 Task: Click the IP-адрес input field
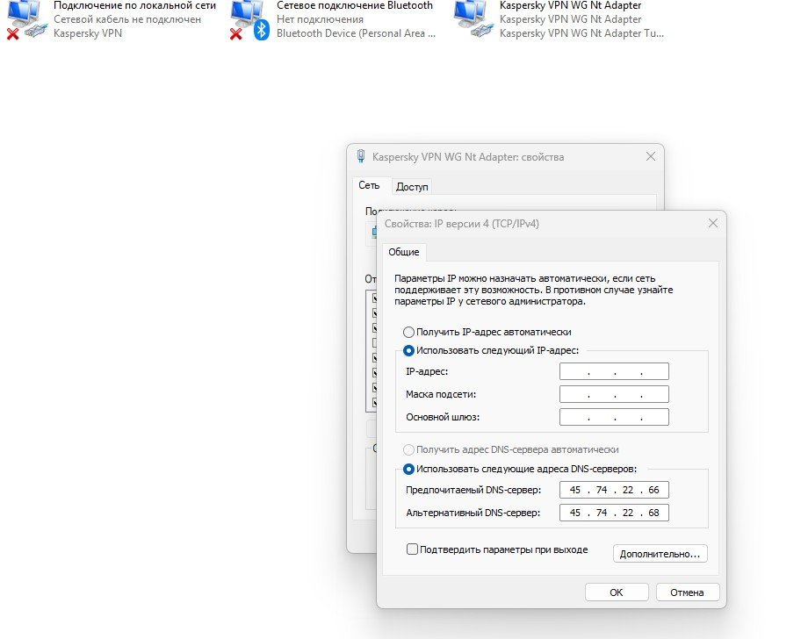coord(614,371)
